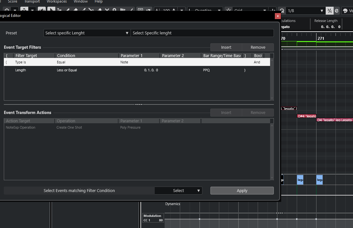Select the articulation event left of bar 271
This screenshot has height=228, width=353.
(300, 180)
